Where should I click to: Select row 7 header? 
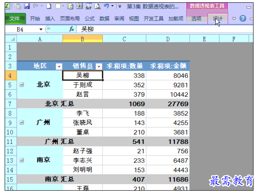[x=11, y=104]
